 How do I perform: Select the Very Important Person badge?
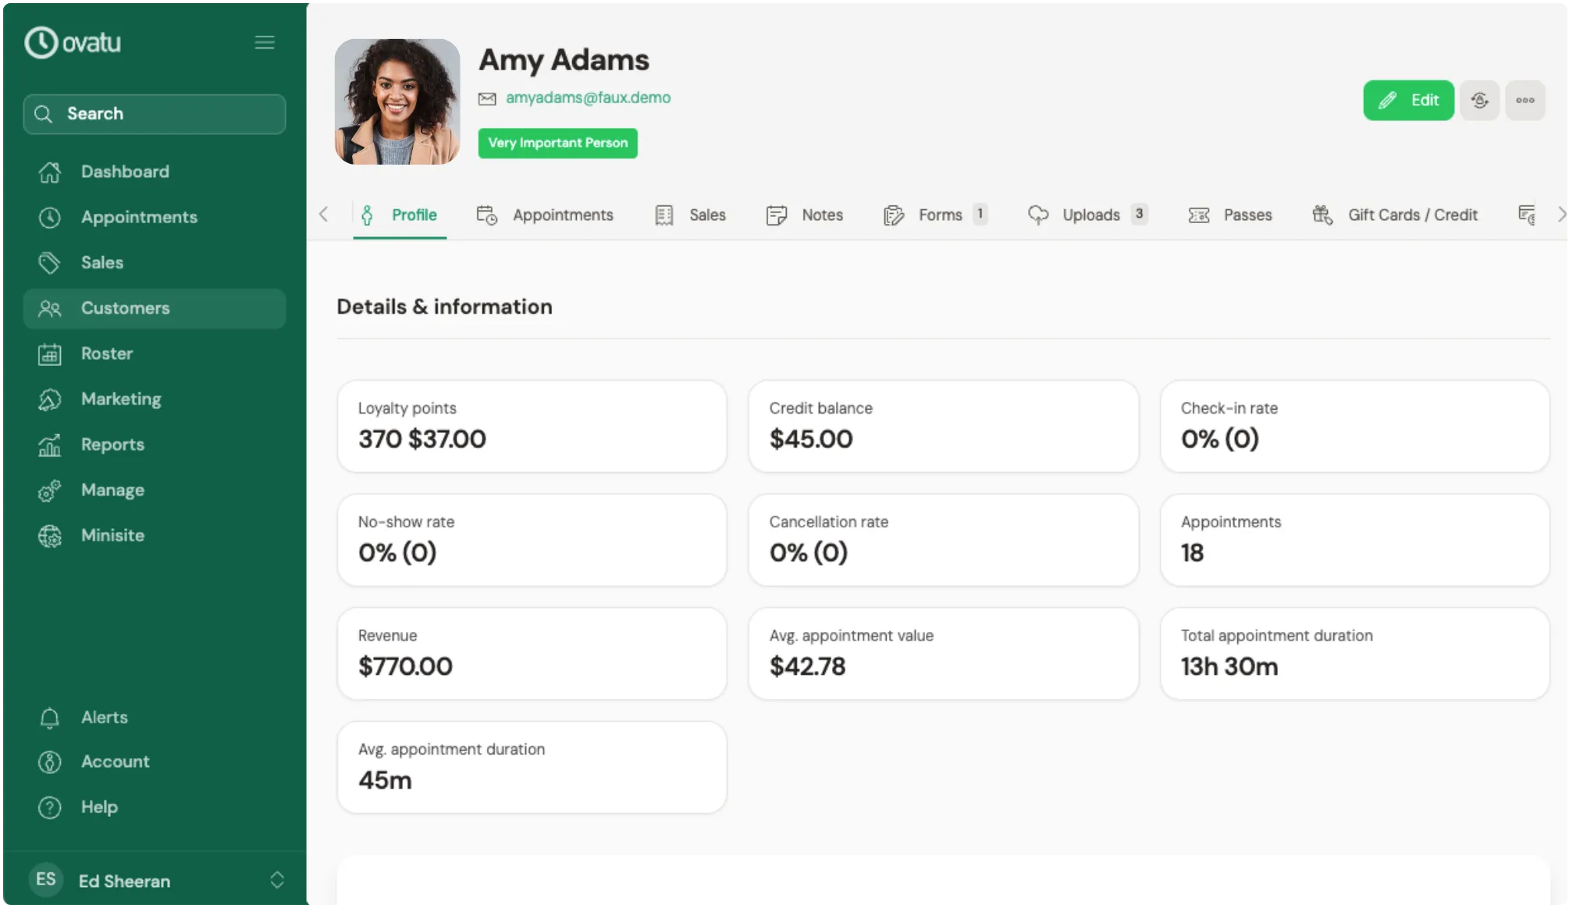[x=557, y=143]
